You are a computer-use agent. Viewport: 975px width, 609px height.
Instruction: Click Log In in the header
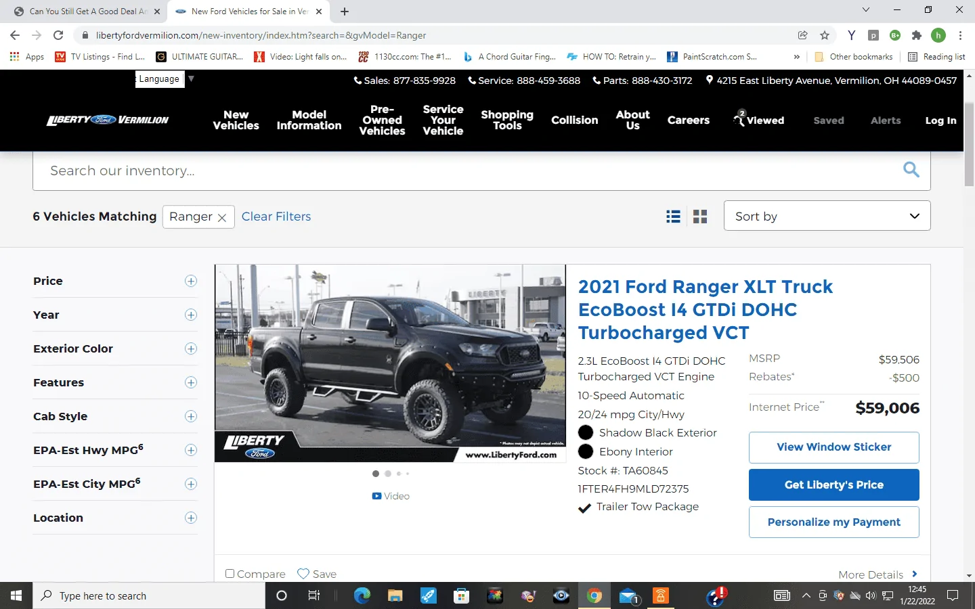[940, 120]
